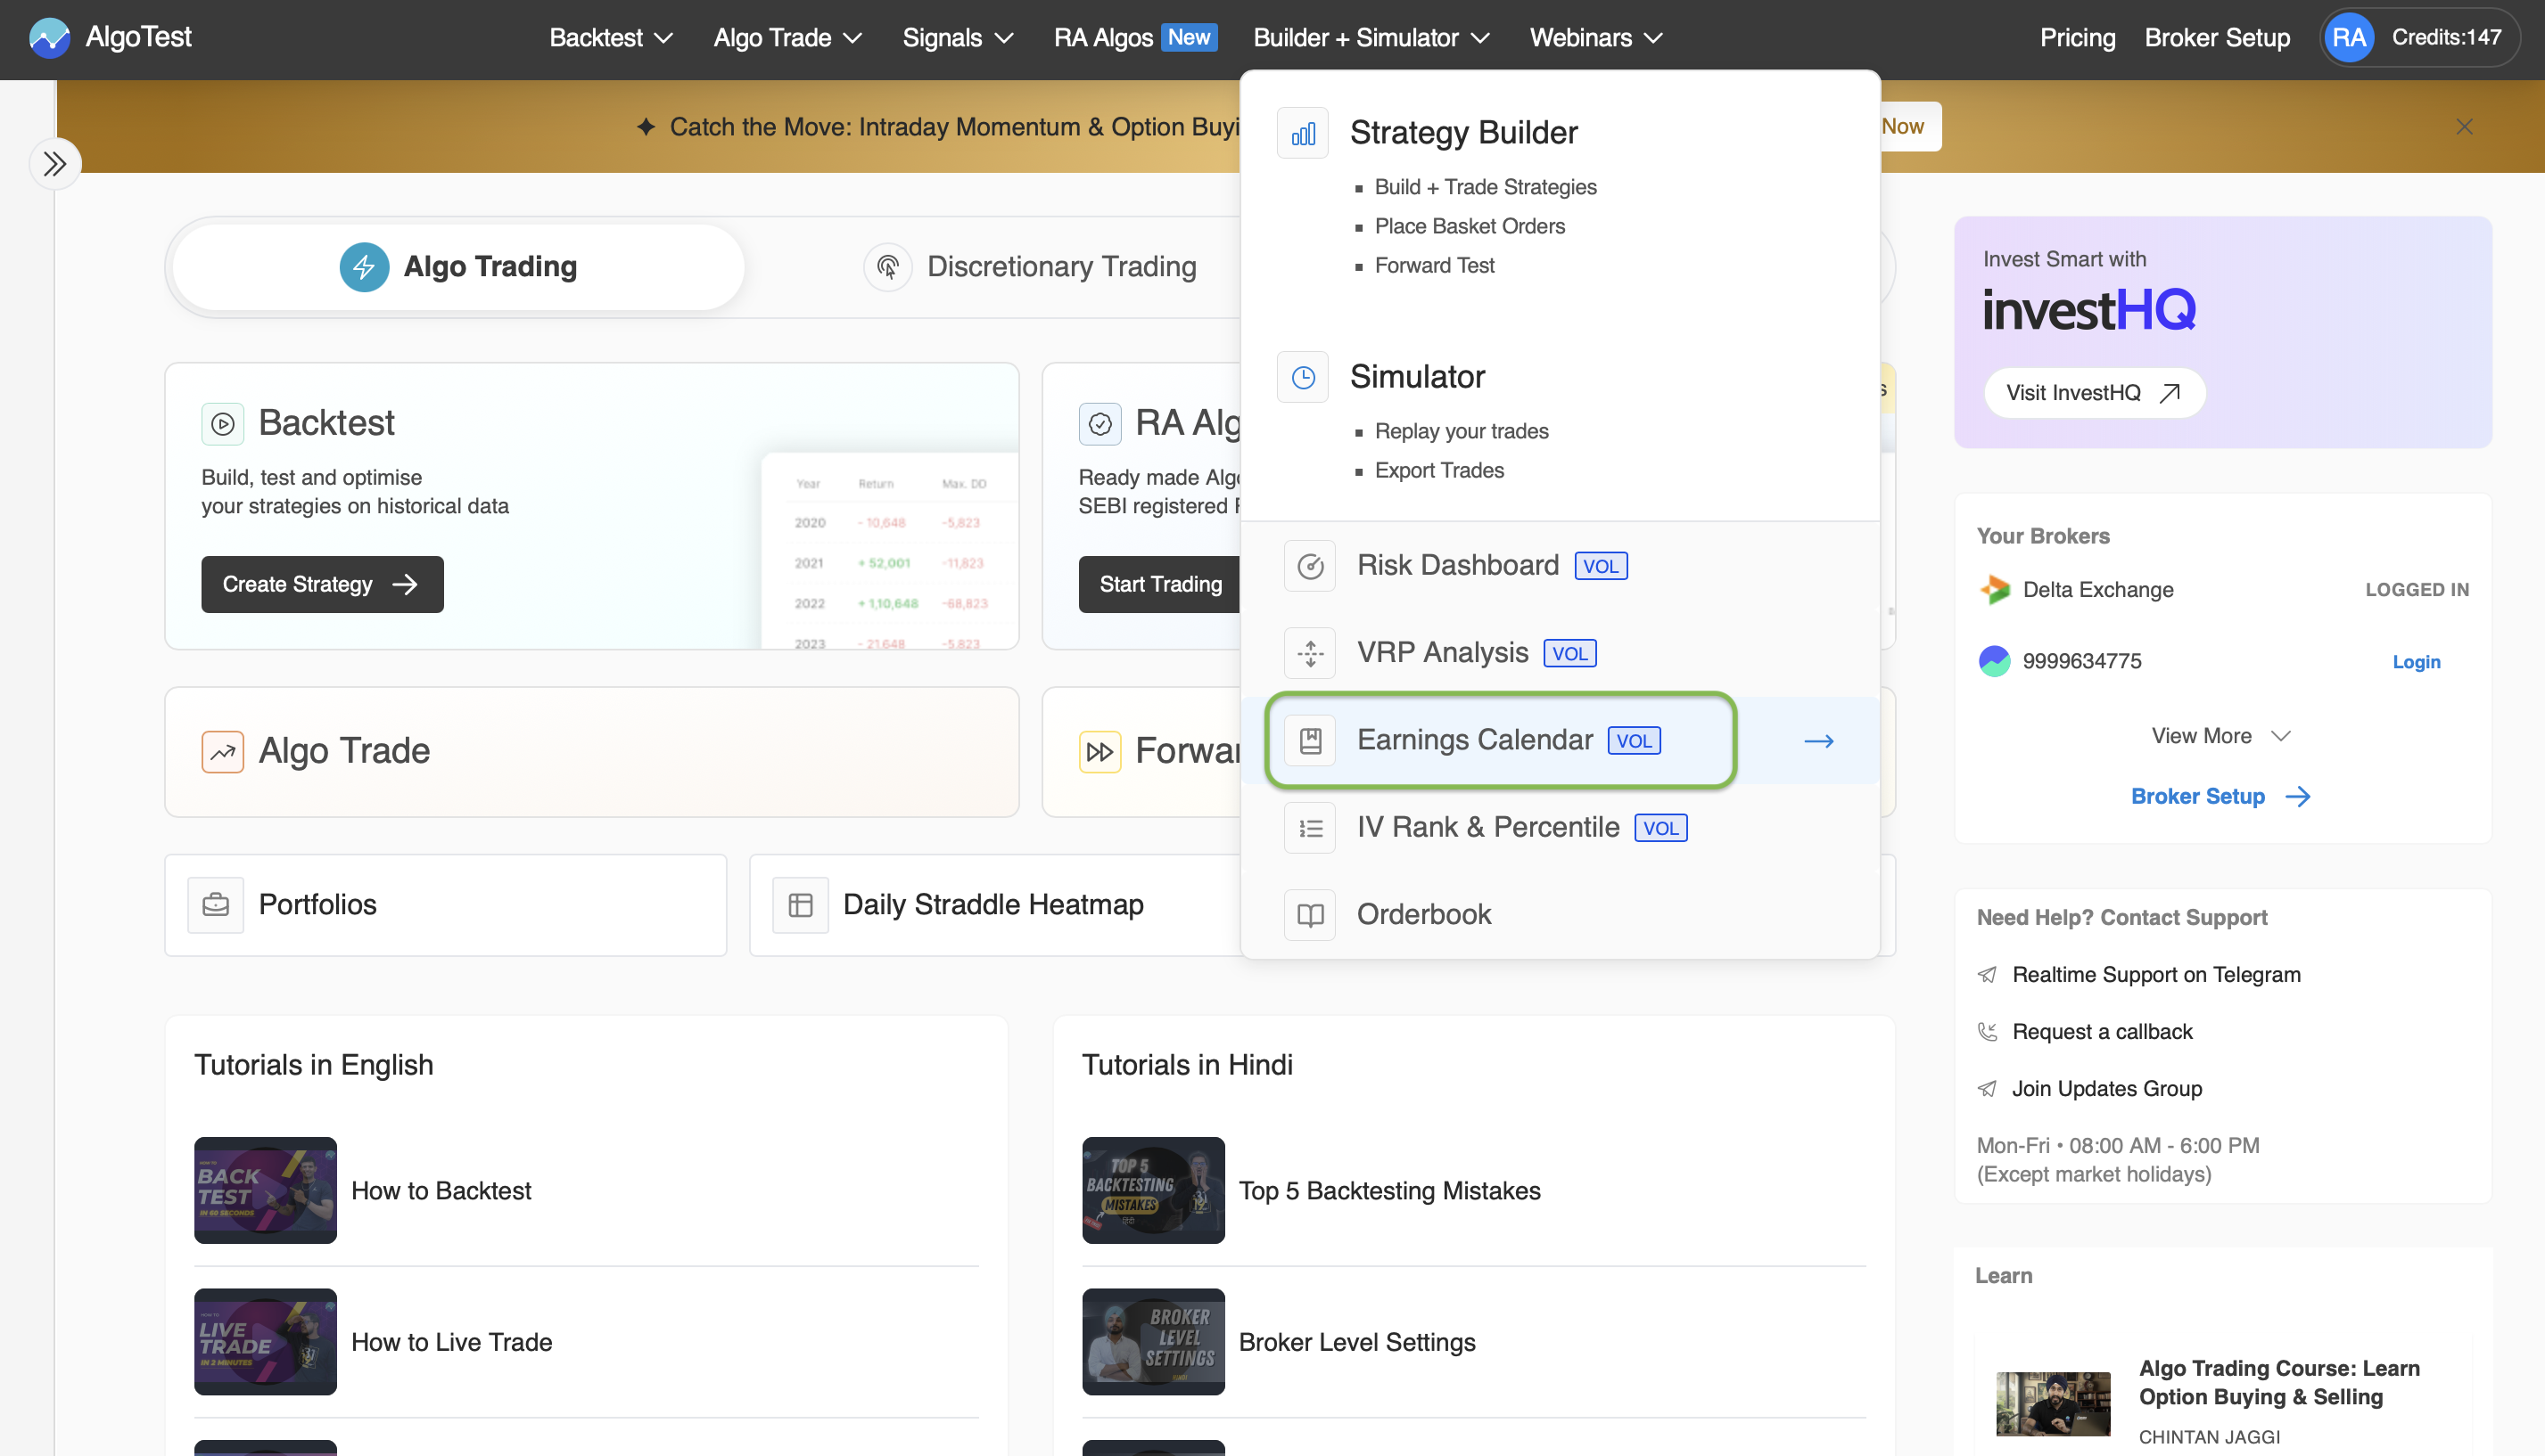Viewport: 2545px width, 1456px height.
Task: Click the Portfolios card
Action: [445, 905]
